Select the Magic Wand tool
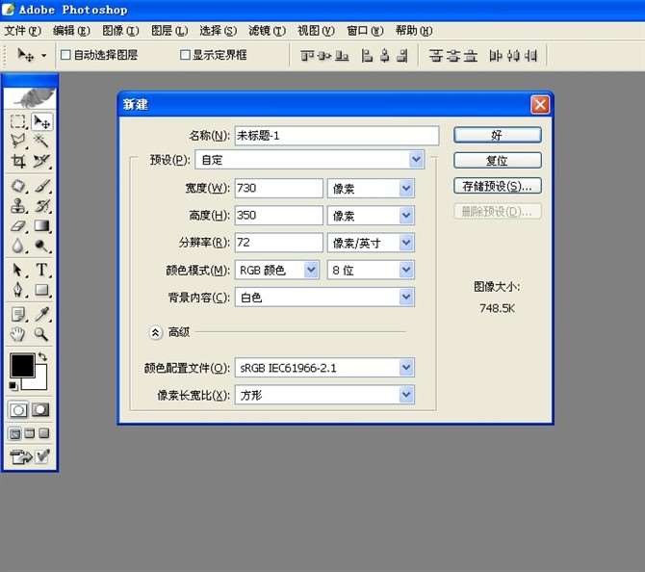This screenshot has width=645, height=572. [x=41, y=142]
